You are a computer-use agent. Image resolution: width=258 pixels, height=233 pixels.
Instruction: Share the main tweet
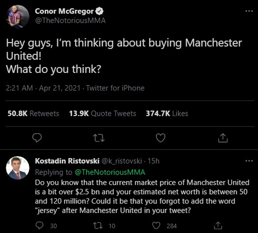(x=222, y=137)
